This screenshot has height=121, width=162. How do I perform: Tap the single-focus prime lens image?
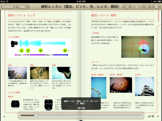[x=15, y=104]
